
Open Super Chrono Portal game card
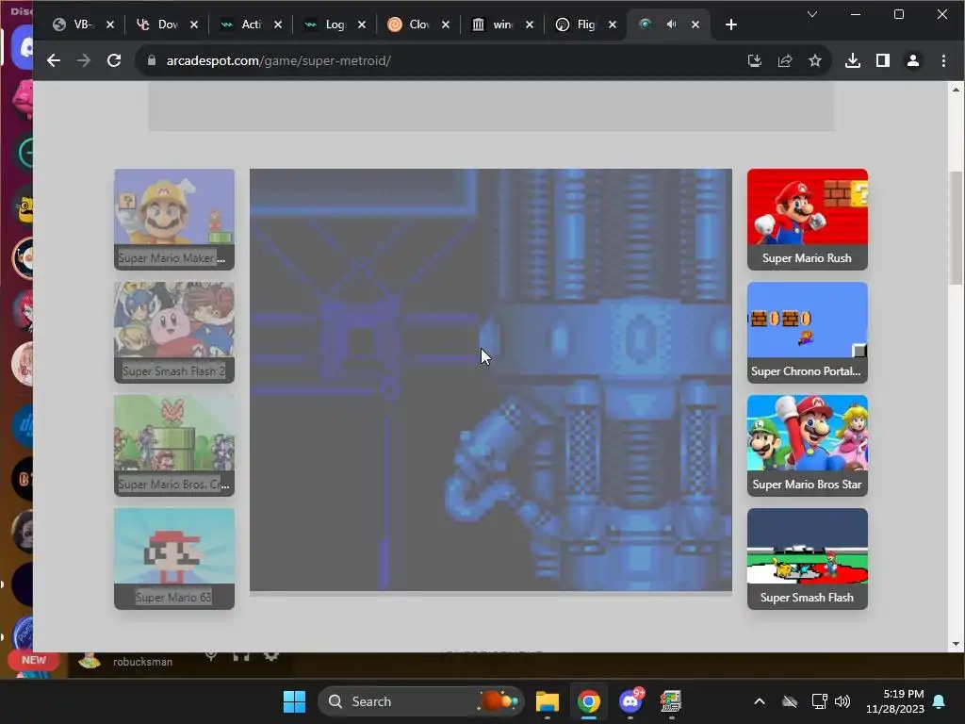click(x=808, y=333)
